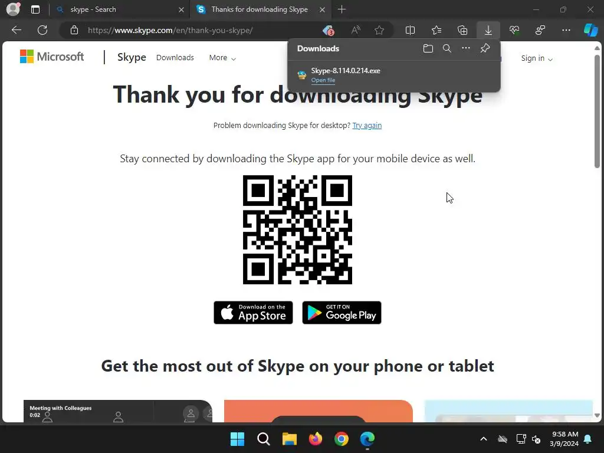Click the Skype-8.114.0.214.exe file name
The height and width of the screenshot is (453, 604).
(x=346, y=71)
